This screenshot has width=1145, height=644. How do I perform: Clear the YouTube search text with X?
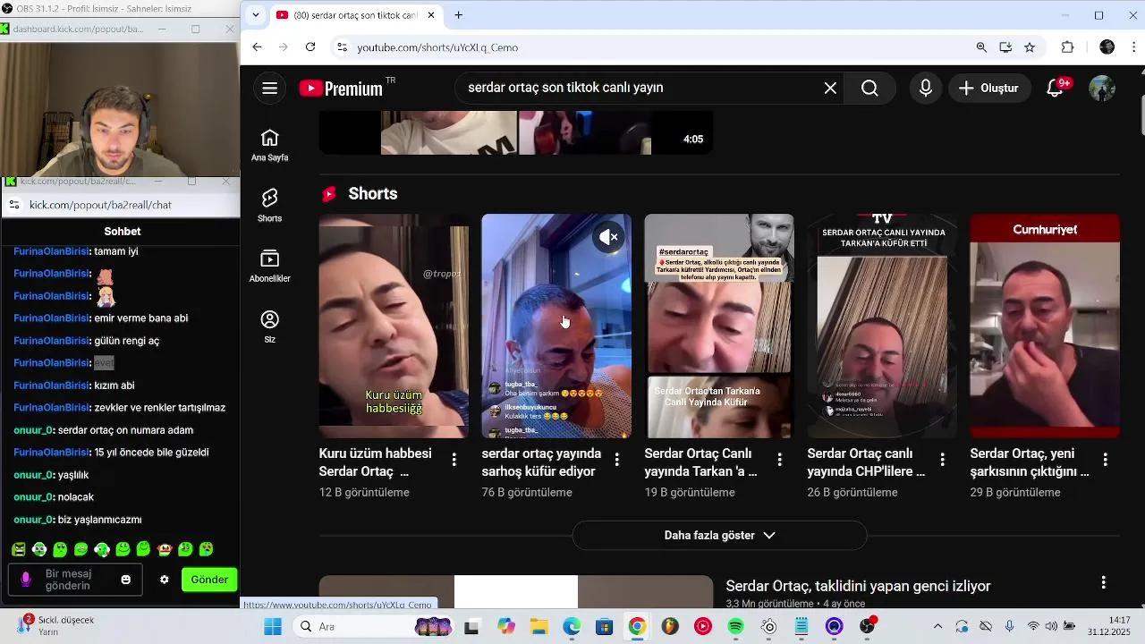[830, 88]
